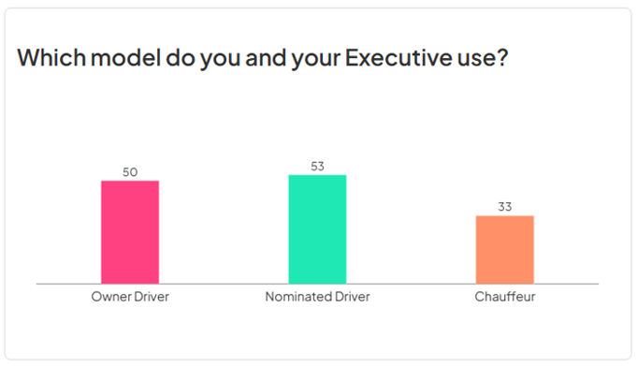Click the 33 value label
This screenshot has height=366, width=637.
click(505, 207)
